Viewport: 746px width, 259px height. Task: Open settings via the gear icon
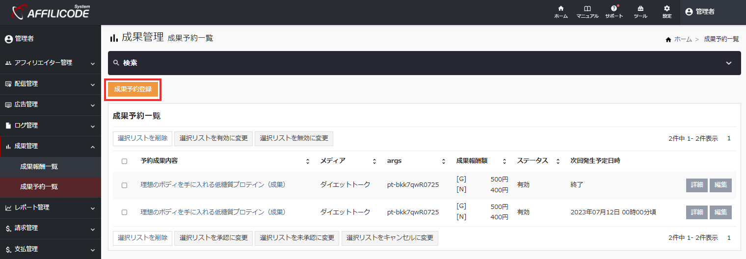pyautogui.click(x=666, y=9)
